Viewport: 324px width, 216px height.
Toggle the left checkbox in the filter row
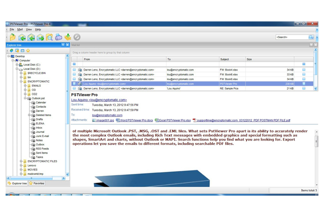click(74, 64)
